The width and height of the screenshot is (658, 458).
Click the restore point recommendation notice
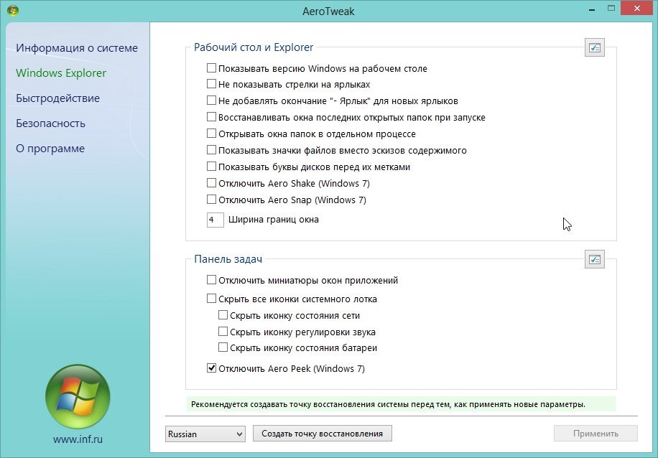401,404
